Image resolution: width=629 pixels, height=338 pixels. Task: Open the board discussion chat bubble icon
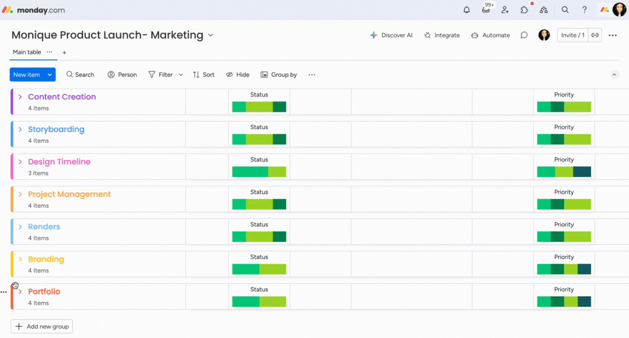(x=524, y=35)
